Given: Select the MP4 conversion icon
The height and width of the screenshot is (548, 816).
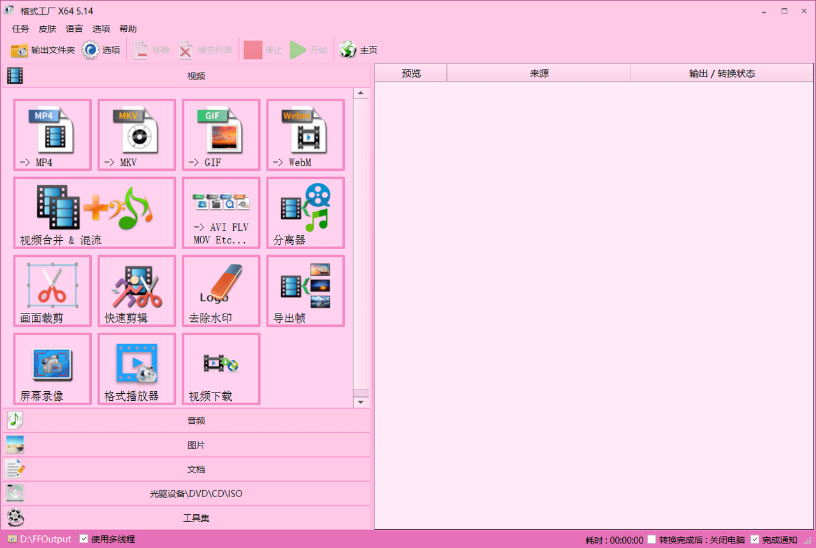Looking at the screenshot, I should 52,134.
